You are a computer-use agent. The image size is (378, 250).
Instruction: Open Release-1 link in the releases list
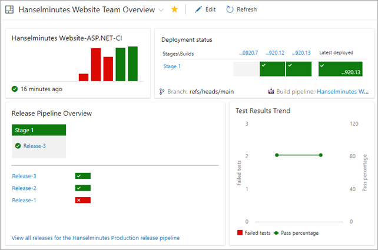tap(24, 200)
